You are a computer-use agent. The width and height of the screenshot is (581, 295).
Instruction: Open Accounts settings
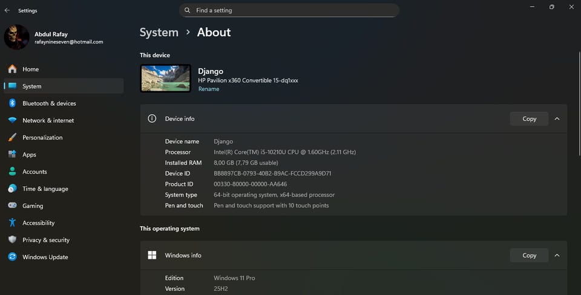[x=64, y=171]
